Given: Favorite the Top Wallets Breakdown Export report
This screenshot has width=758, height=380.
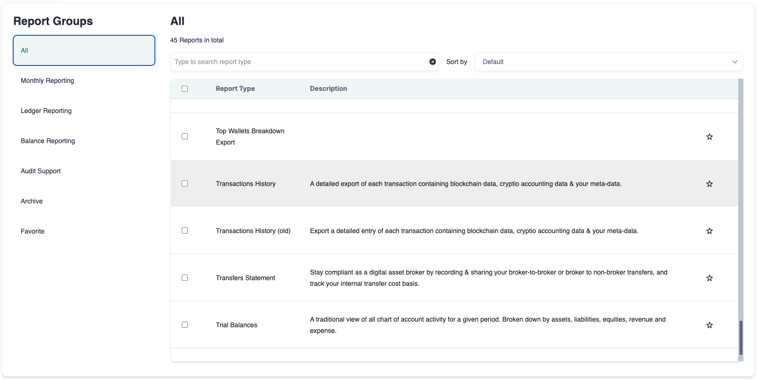Looking at the screenshot, I should click(x=709, y=137).
